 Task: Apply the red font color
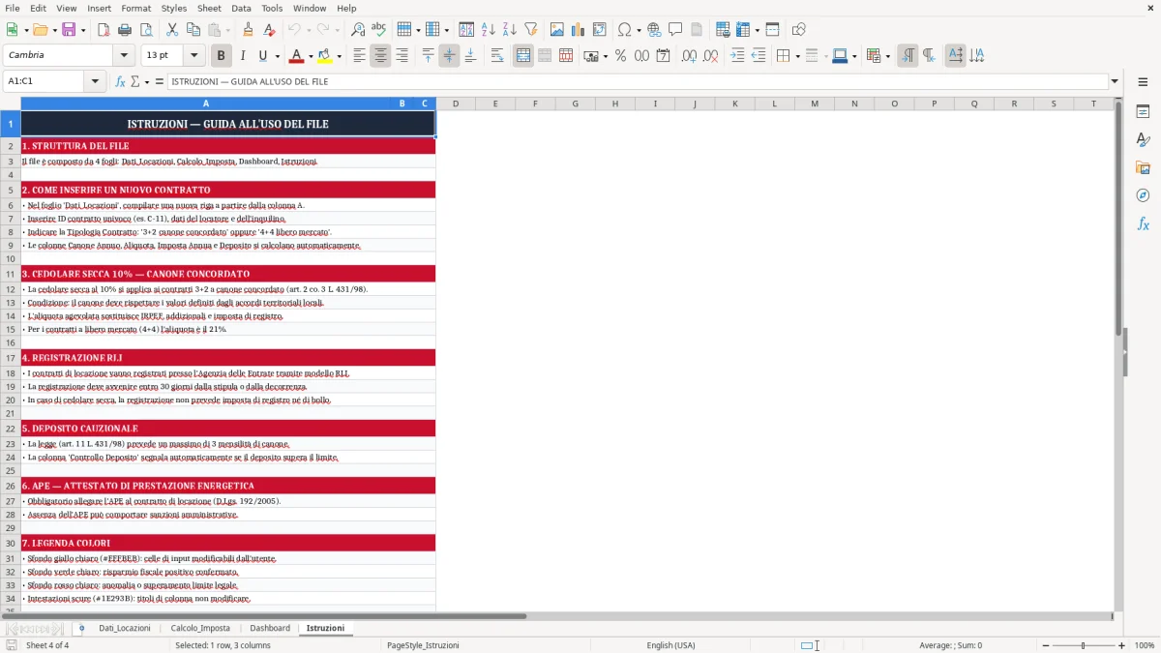tap(297, 56)
